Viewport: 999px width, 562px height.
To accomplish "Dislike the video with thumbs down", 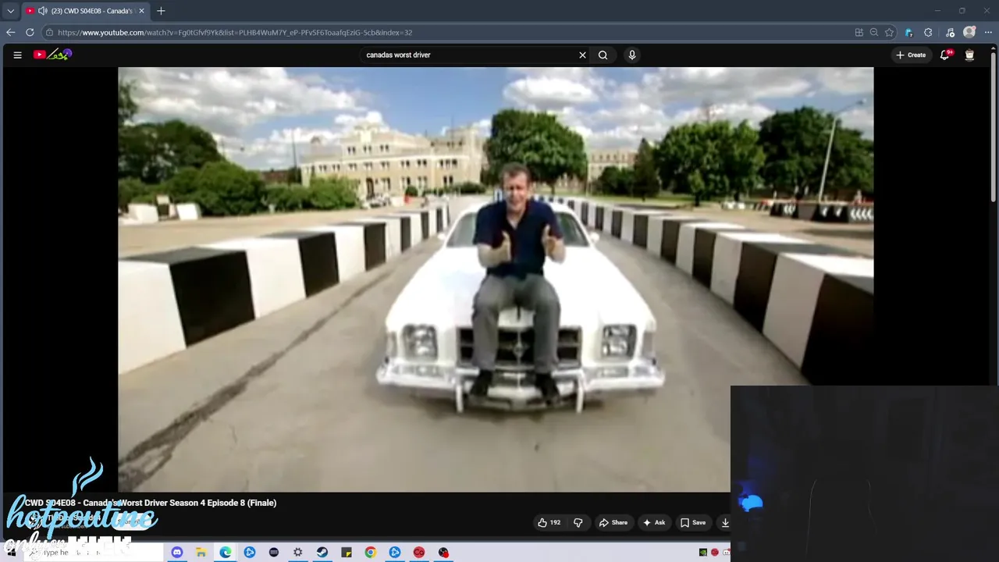I will pos(578,522).
